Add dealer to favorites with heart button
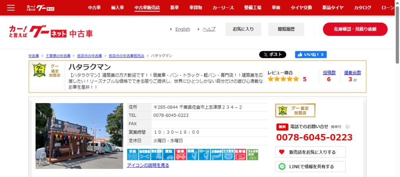The image size is (400, 177). [310, 152]
